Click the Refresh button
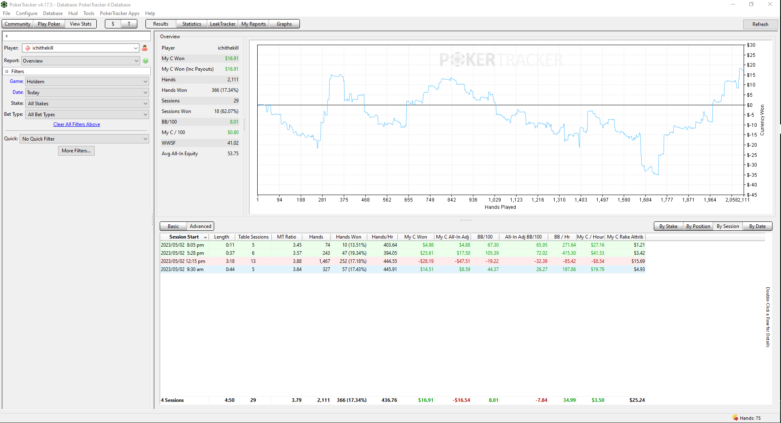Screen dimensions: 781x423 [x=760, y=24]
